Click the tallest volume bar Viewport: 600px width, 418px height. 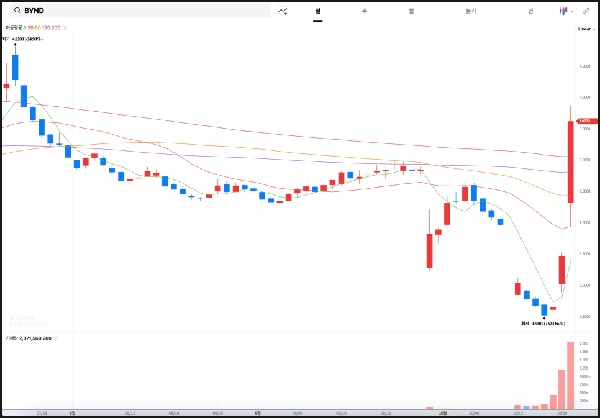pyautogui.click(x=570, y=375)
